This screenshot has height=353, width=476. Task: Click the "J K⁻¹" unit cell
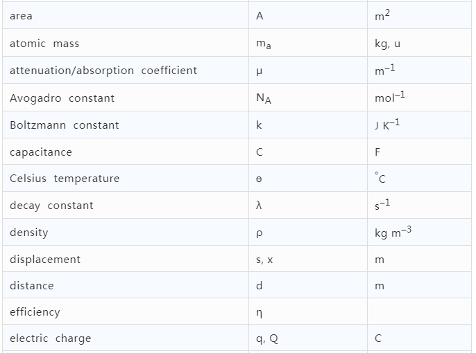386,125
